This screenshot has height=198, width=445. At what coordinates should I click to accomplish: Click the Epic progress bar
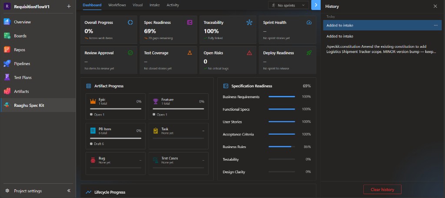116,109
